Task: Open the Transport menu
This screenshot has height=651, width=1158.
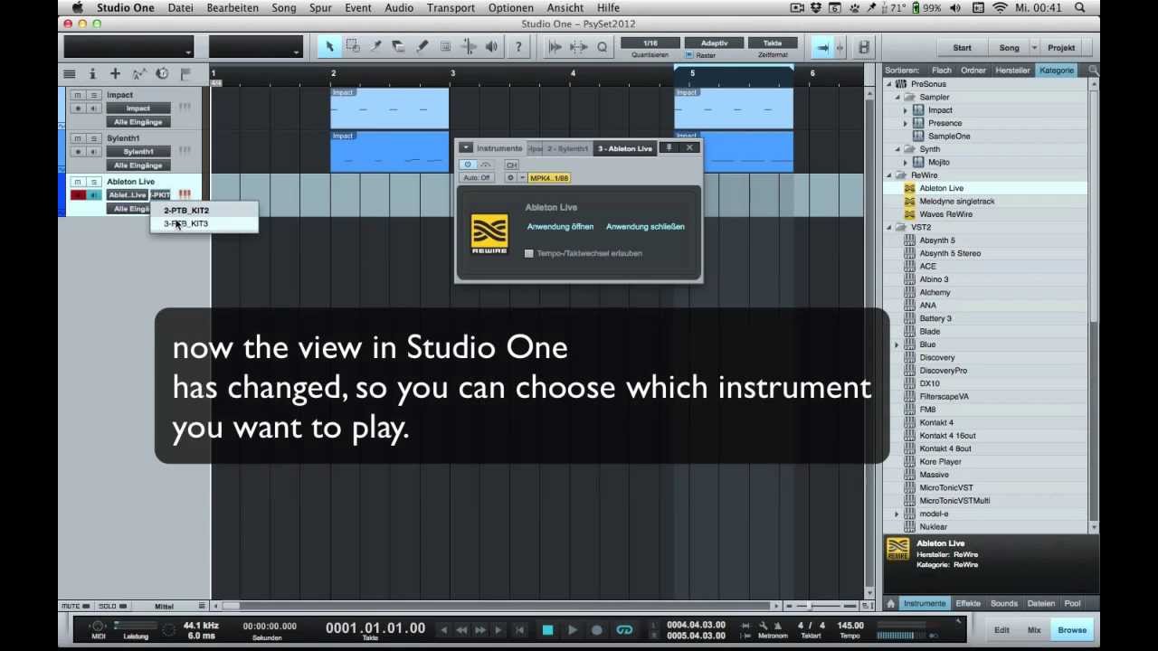Action: (451, 8)
